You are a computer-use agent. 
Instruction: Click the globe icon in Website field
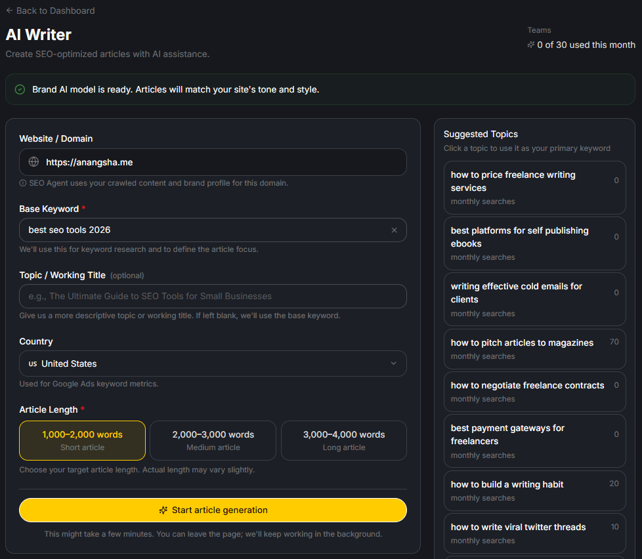point(33,162)
